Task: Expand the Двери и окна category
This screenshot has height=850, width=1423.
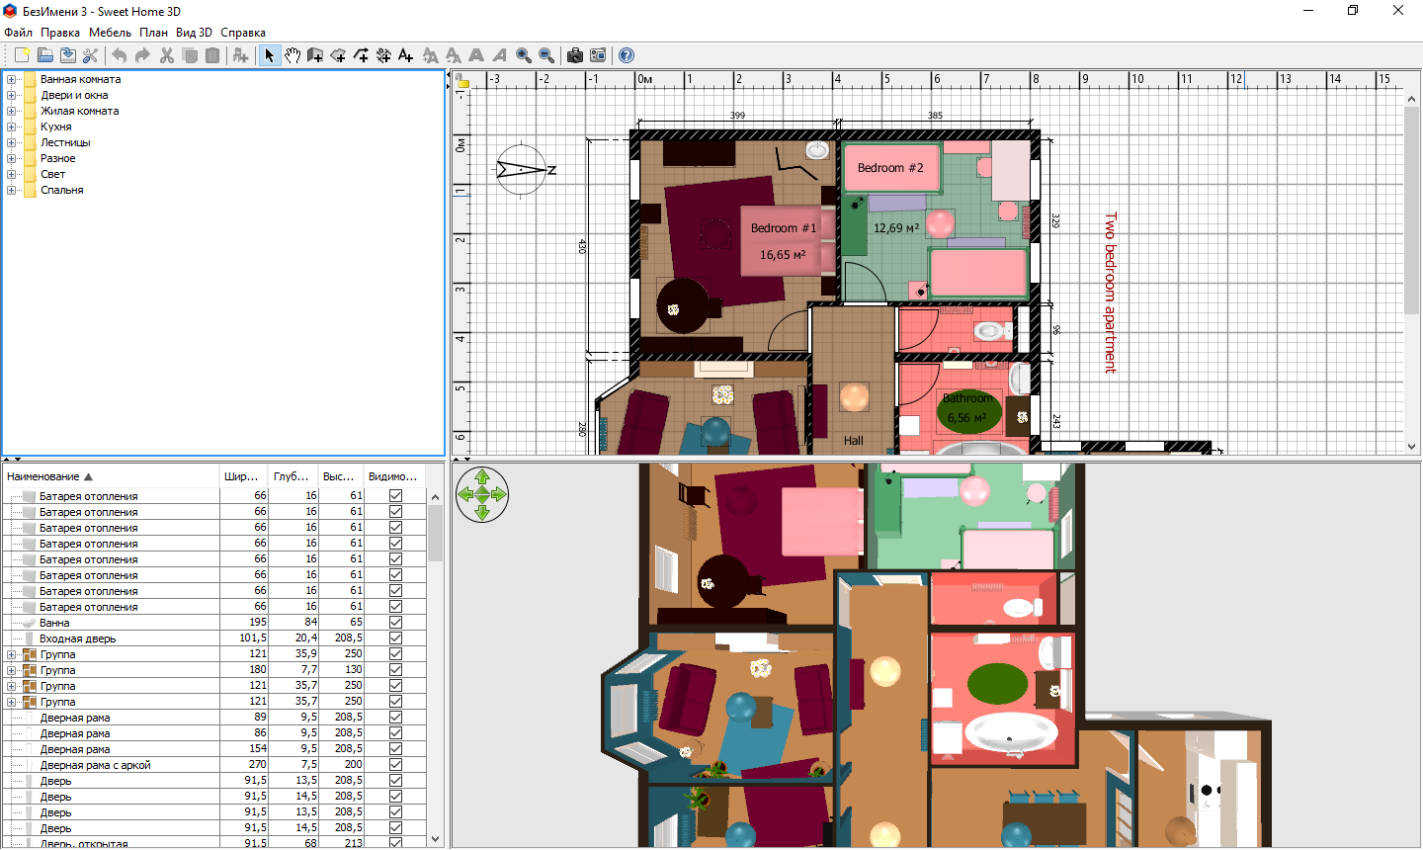Action: pyautogui.click(x=11, y=95)
